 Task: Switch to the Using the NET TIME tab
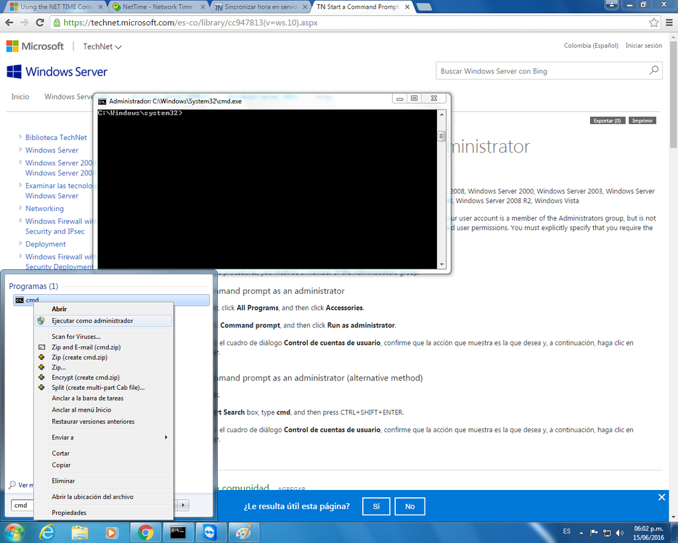(56, 7)
